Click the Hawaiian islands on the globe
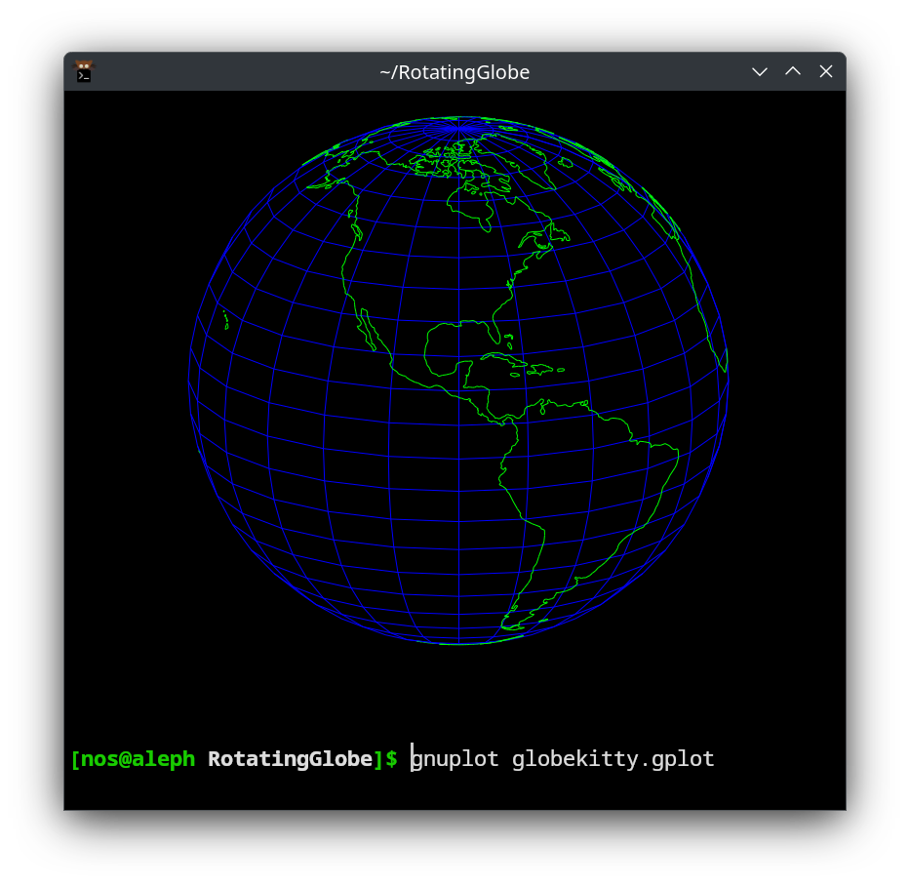Image resolution: width=910 pixels, height=886 pixels. coord(225,319)
